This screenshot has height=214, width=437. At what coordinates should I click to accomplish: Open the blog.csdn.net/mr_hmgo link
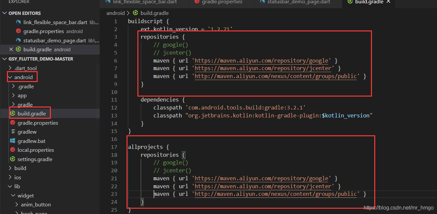pyautogui.click(x=398, y=207)
